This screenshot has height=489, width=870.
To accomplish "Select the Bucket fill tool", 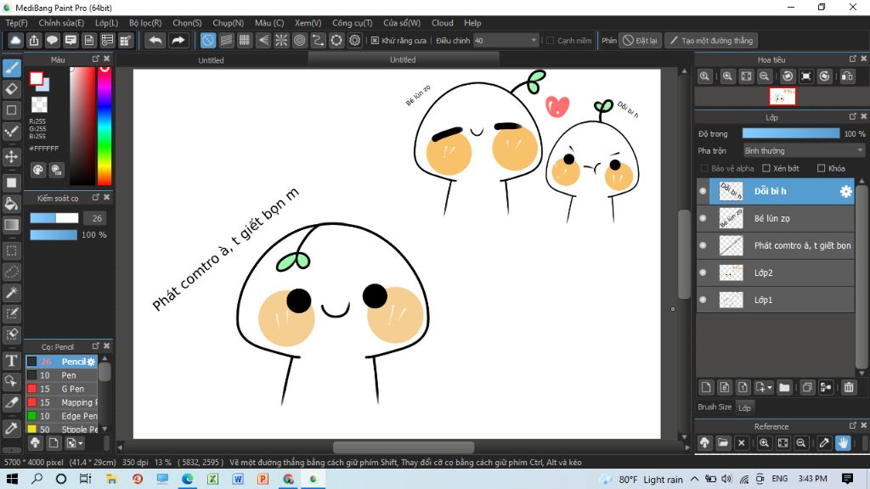I will point(12,204).
